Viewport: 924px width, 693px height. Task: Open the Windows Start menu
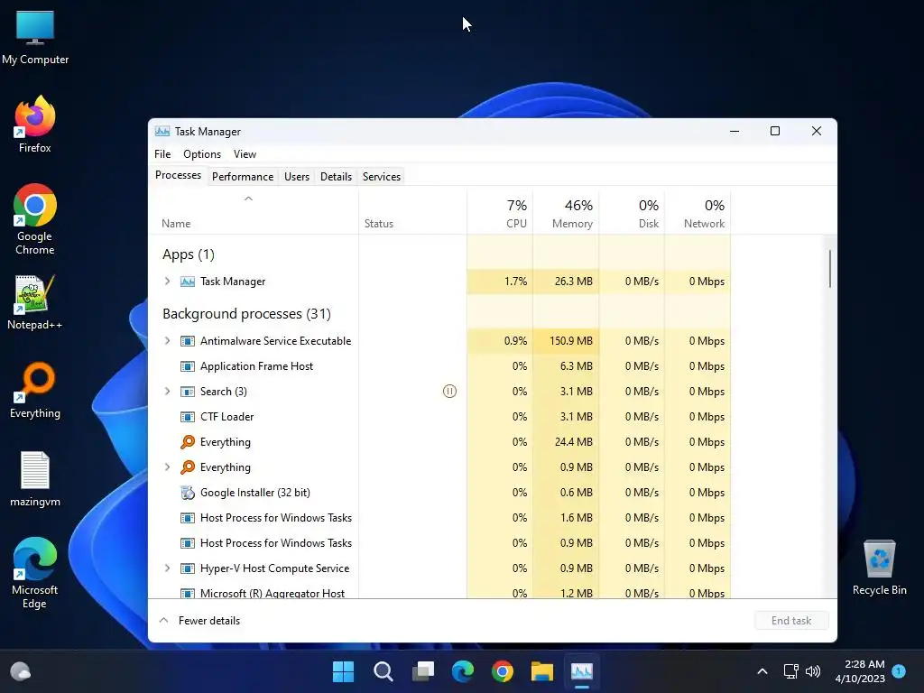point(343,671)
